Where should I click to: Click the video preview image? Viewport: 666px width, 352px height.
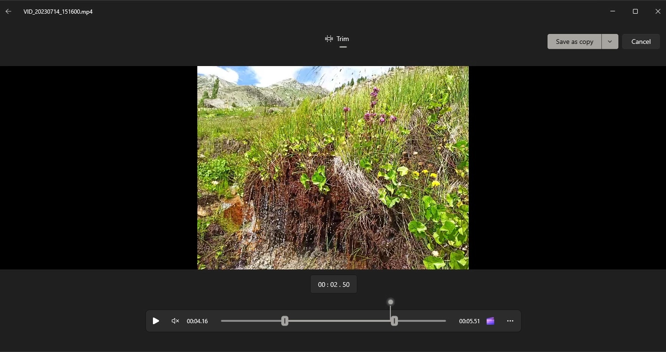[x=333, y=168]
